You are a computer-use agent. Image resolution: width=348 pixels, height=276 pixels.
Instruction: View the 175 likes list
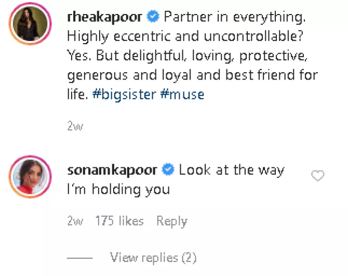click(119, 221)
